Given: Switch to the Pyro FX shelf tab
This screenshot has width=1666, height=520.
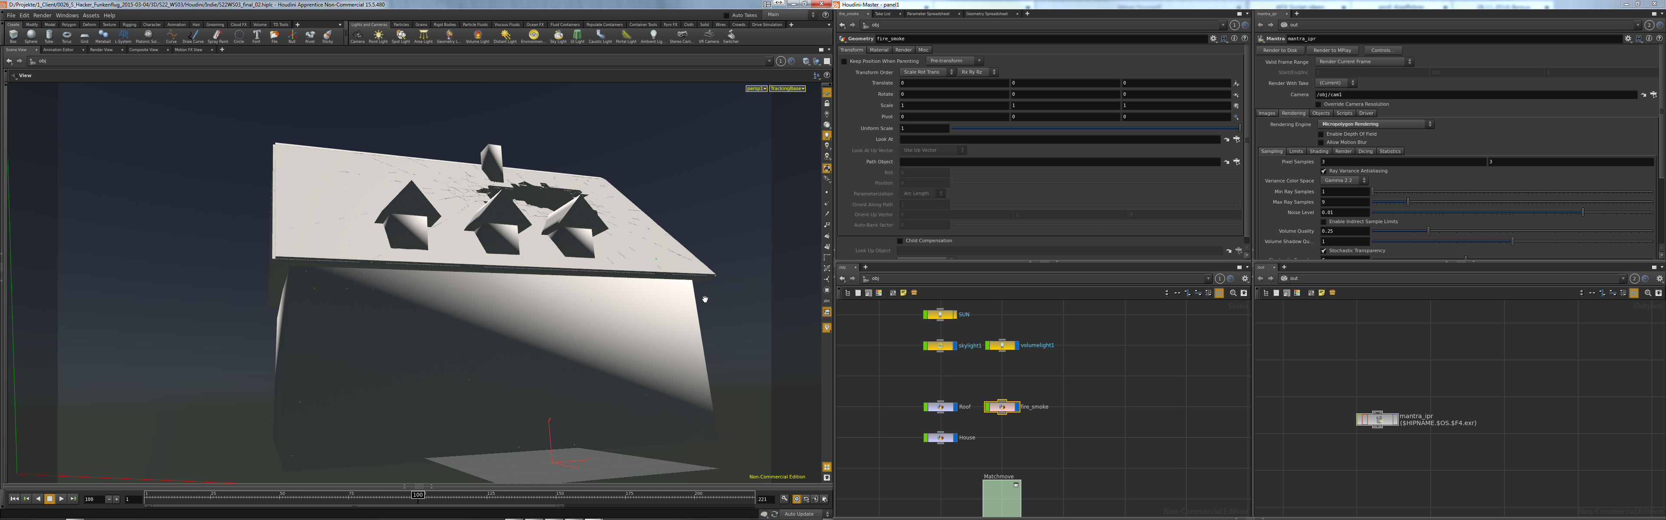Looking at the screenshot, I should (671, 25).
